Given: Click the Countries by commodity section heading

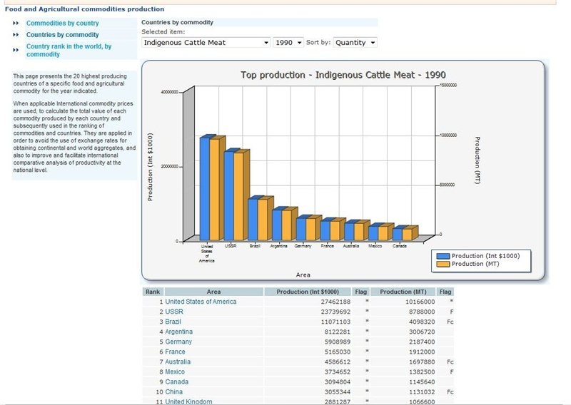Looking at the screenshot, I should 177,22.
